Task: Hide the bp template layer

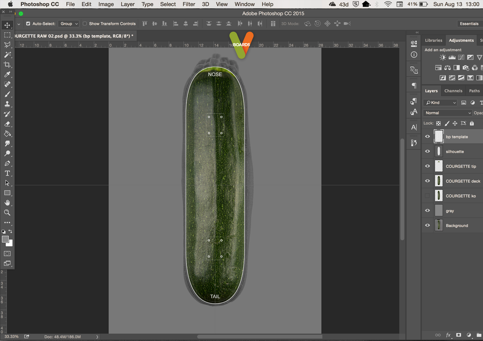Action: point(427,137)
